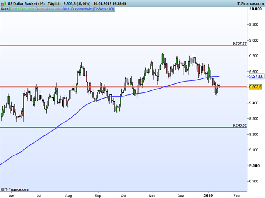
Task: Click the red horizontal support line
Action: click(124, 127)
